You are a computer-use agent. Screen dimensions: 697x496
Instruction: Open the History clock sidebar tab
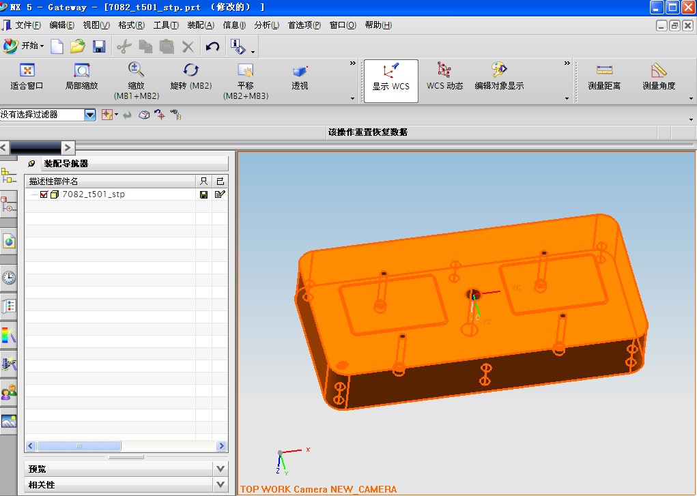click(8, 278)
